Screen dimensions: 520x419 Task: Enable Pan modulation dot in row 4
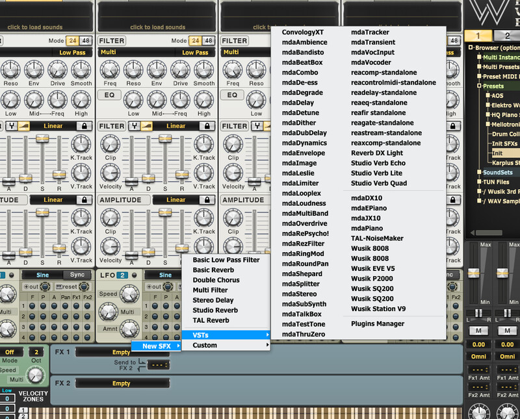66,337
